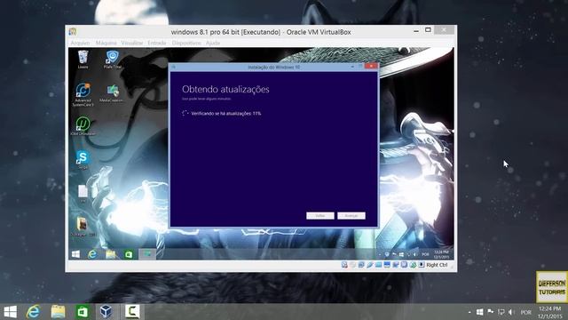Select the VirtualBox icon on host taskbar
Viewport: 568px width, 320px height.
point(106,312)
